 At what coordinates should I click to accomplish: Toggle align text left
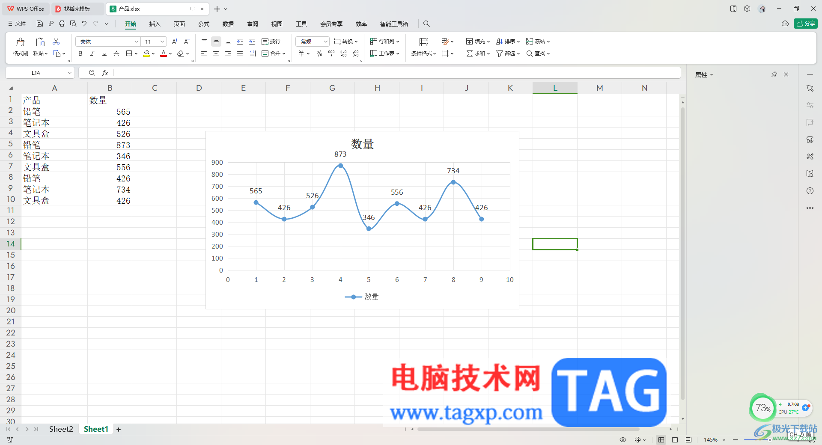point(204,53)
